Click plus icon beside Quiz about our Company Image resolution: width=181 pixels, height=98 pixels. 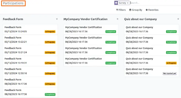point(178,19)
